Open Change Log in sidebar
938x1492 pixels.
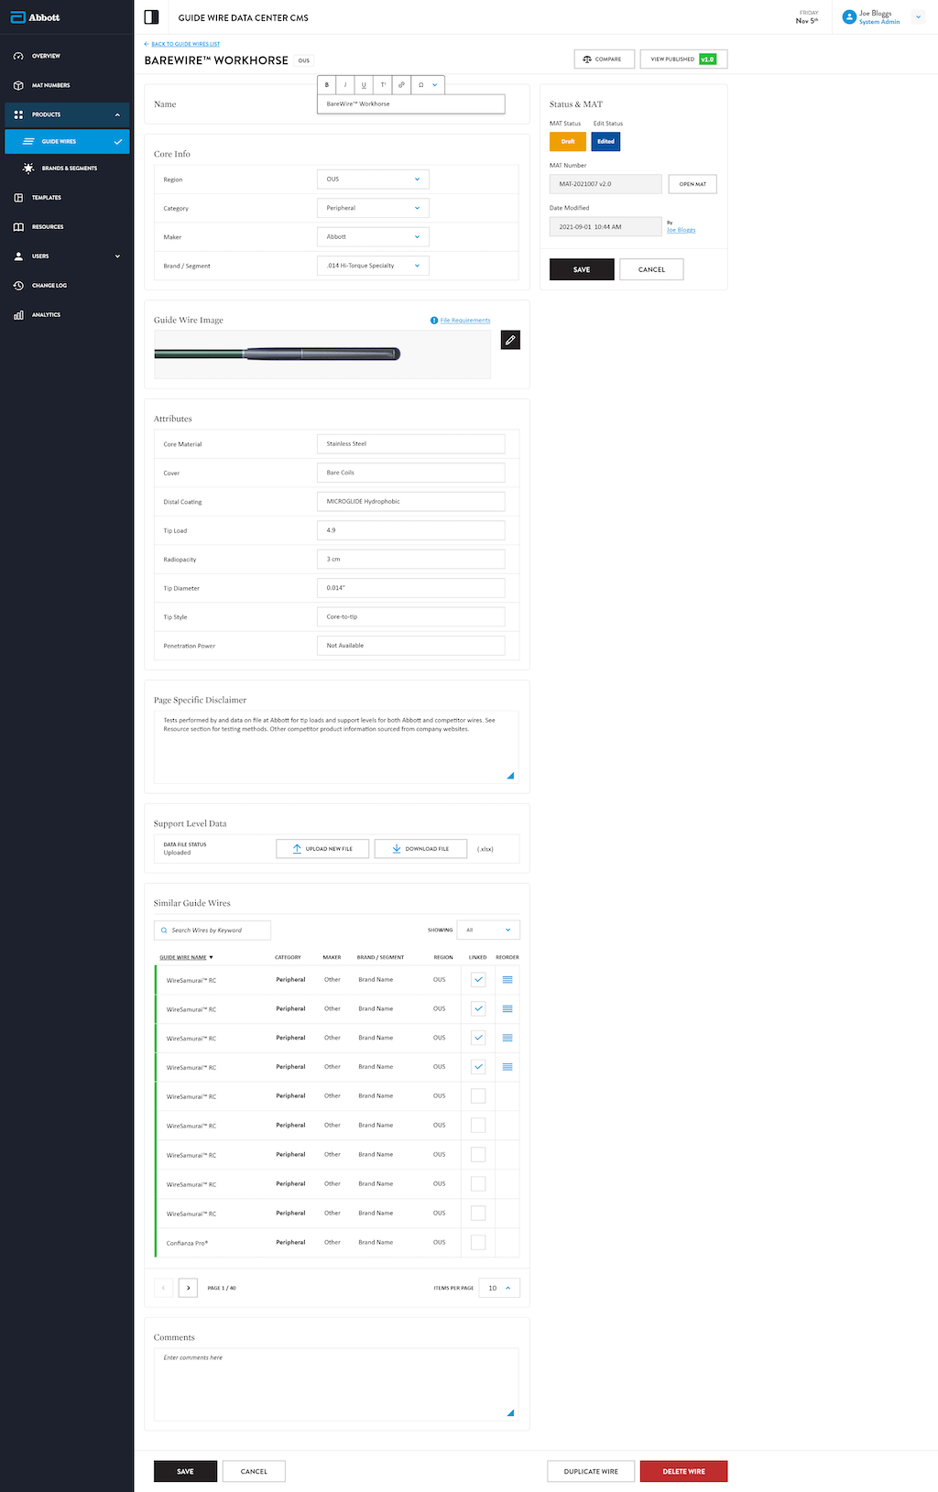point(49,286)
